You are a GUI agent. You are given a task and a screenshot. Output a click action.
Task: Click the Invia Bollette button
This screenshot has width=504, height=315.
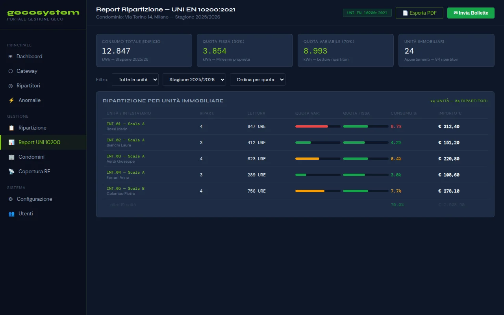[x=471, y=13]
